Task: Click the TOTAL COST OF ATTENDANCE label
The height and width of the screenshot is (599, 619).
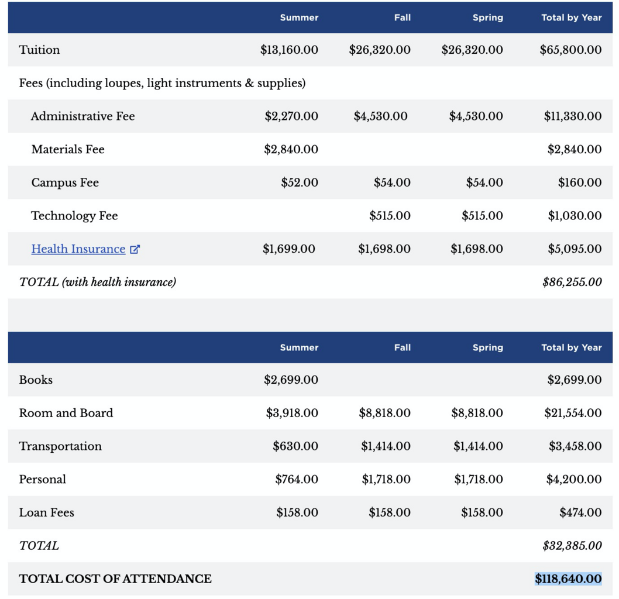Action: tap(115, 579)
